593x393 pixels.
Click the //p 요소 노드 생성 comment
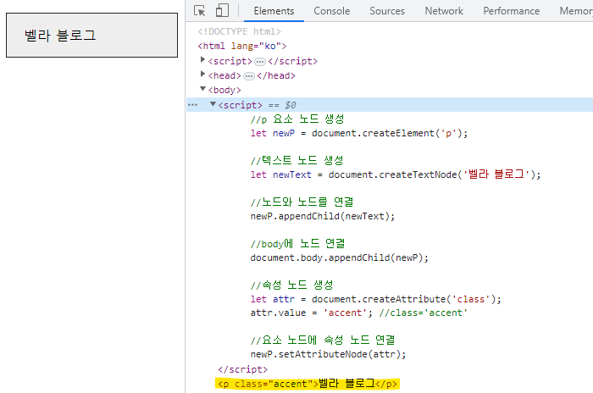(297, 119)
